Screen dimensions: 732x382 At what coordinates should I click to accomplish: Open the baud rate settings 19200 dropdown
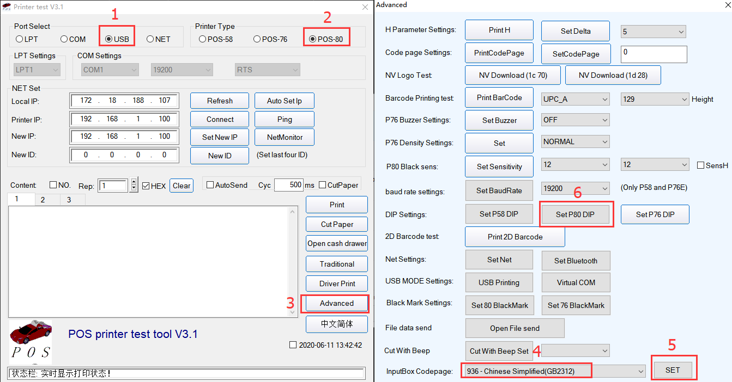click(x=575, y=188)
